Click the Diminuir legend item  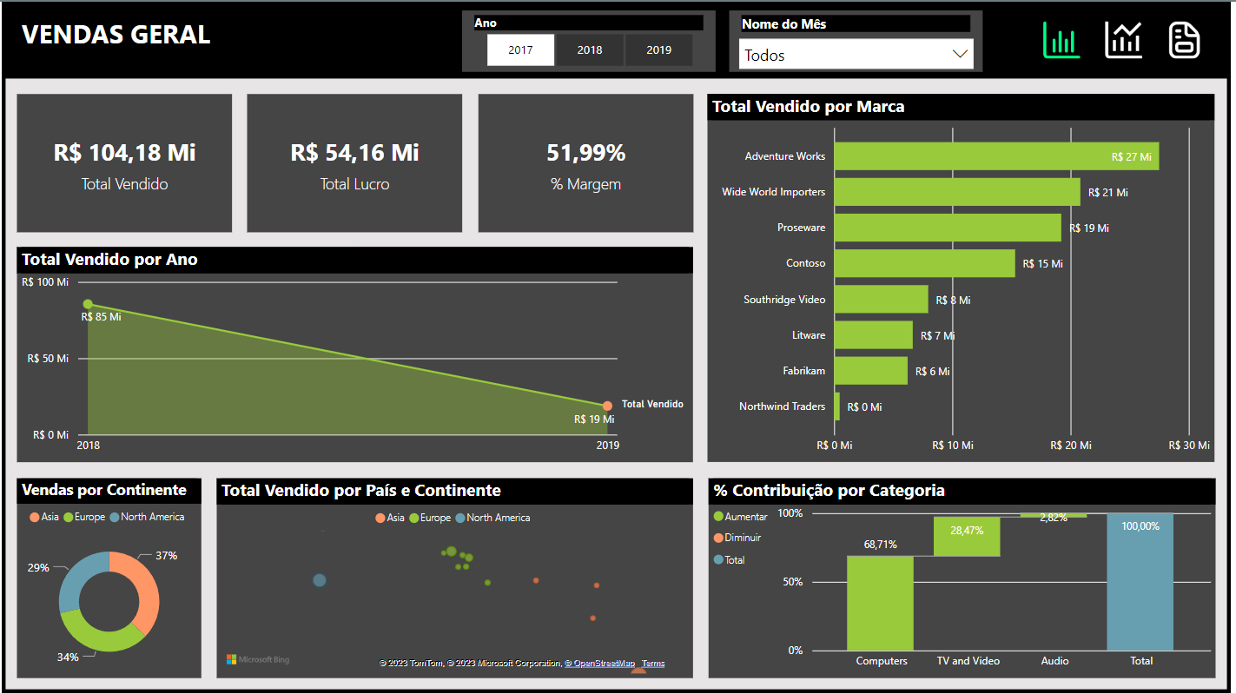pyautogui.click(x=737, y=538)
